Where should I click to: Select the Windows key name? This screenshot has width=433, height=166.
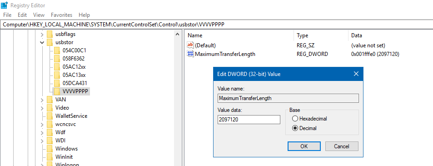click(66, 149)
